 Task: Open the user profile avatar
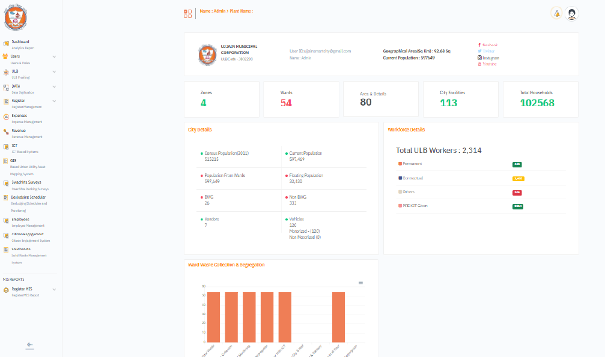click(572, 14)
